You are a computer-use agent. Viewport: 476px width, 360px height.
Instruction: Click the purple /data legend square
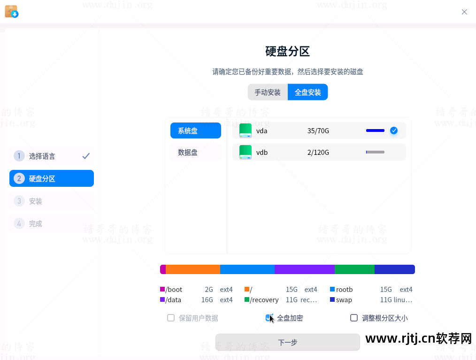(x=163, y=299)
